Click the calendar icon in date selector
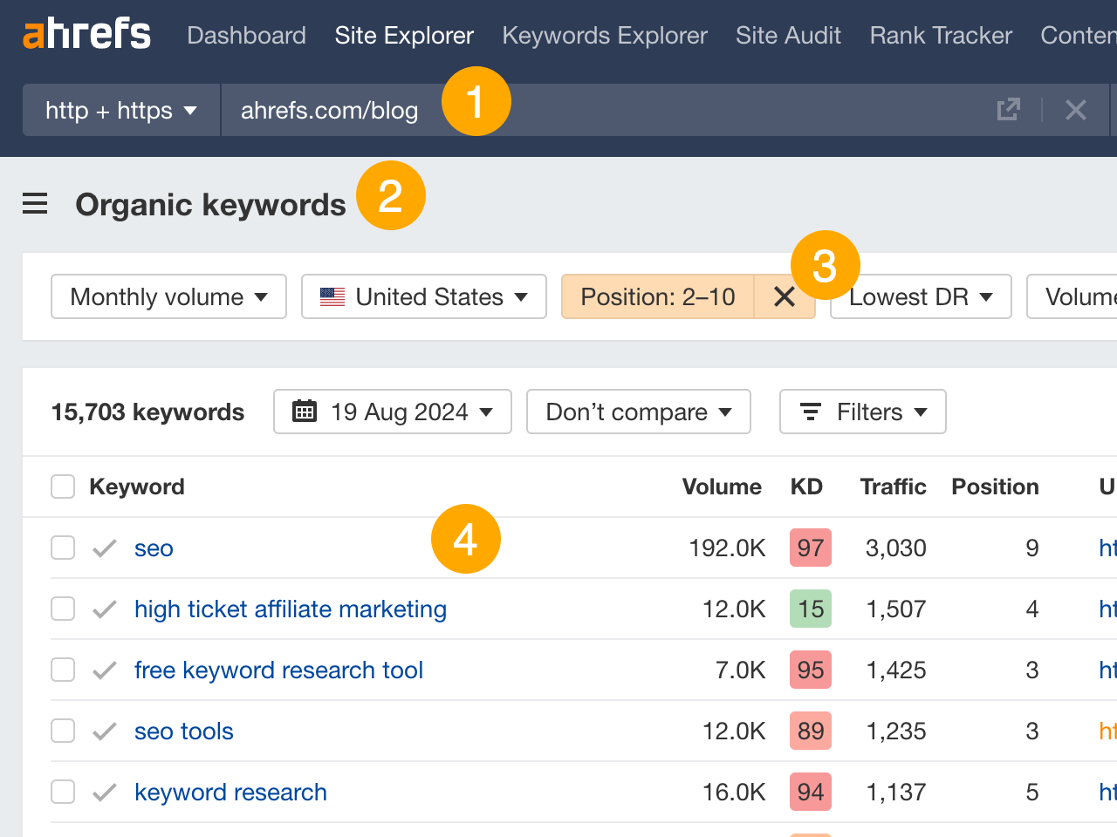Screen dimensions: 1117x837 point(304,411)
